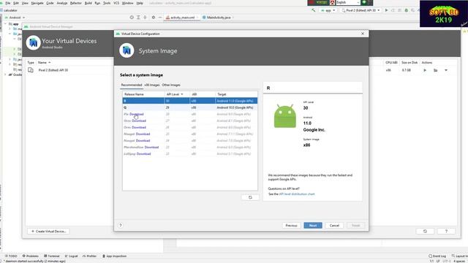
Task: Open the Terminal tool window
Action: pyautogui.click(x=52, y=256)
